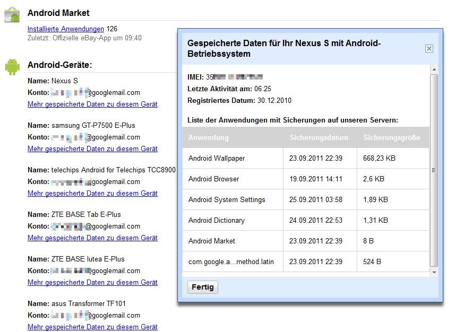Click the dialog title text
The image size is (464, 332).
tap(284, 48)
